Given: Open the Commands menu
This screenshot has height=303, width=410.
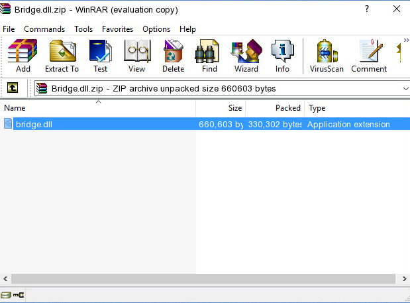Looking at the screenshot, I should (x=44, y=29).
